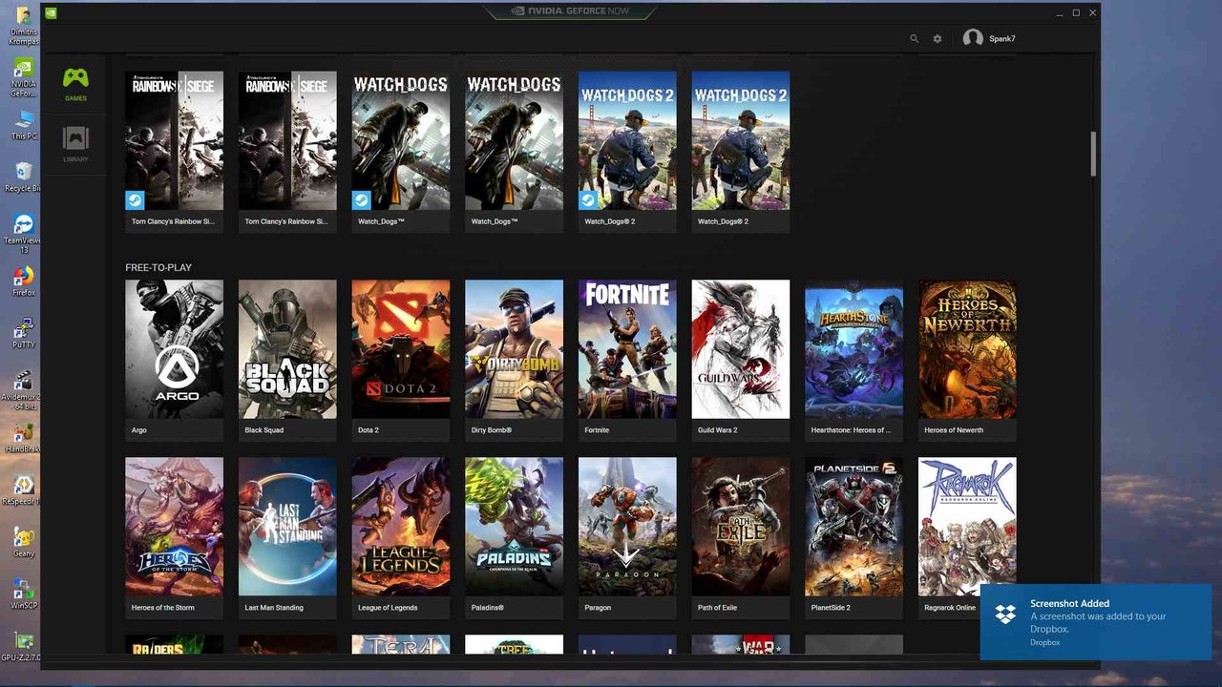Select the This PC desktop icon

[23, 124]
